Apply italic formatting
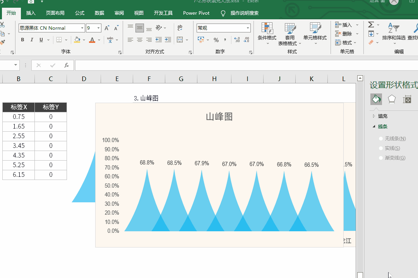The width and height of the screenshot is (418, 278). point(32,40)
